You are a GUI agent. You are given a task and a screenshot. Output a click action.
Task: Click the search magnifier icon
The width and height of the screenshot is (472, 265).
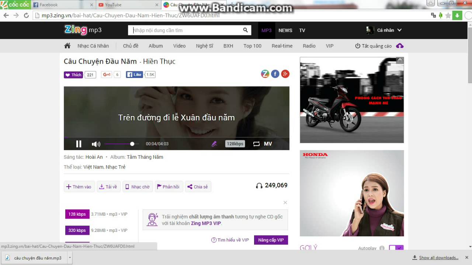pyautogui.click(x=246, y=30)
